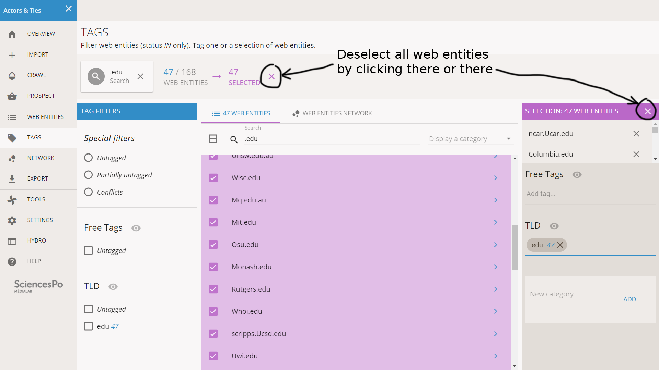Click the round search magnifier button
This screenshot has height=370, width=659.
pos(96,76)
